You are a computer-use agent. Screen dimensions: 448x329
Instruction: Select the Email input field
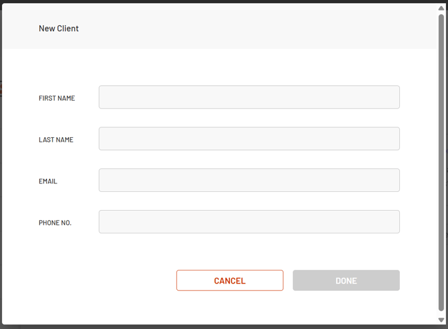point(249,180)
